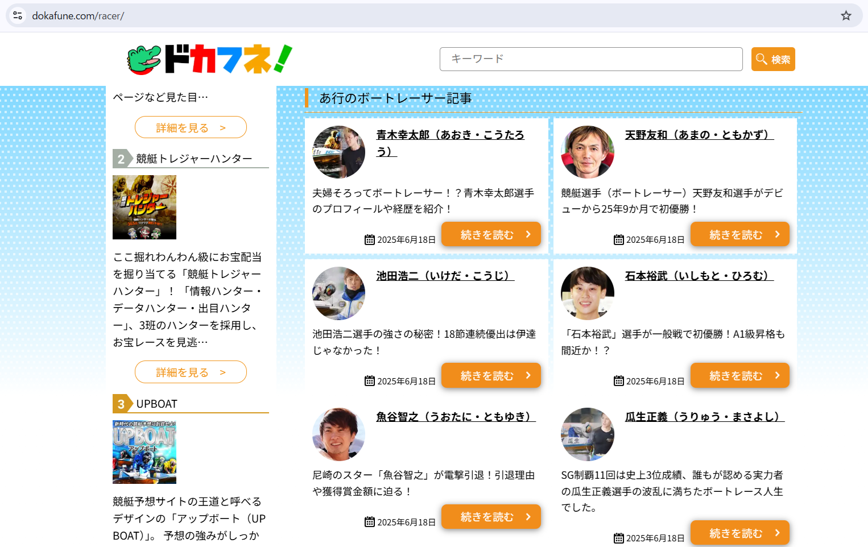Open the 競艇トレジャーハンター banner thumbnail

(144, 207)
